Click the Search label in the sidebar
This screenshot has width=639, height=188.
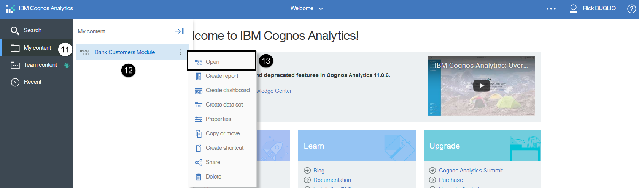click(33, 30)
